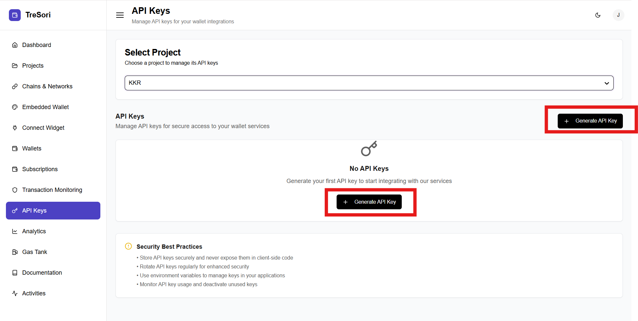Open the Wallets section
The image size is (638, 321).
pos(32,149)
